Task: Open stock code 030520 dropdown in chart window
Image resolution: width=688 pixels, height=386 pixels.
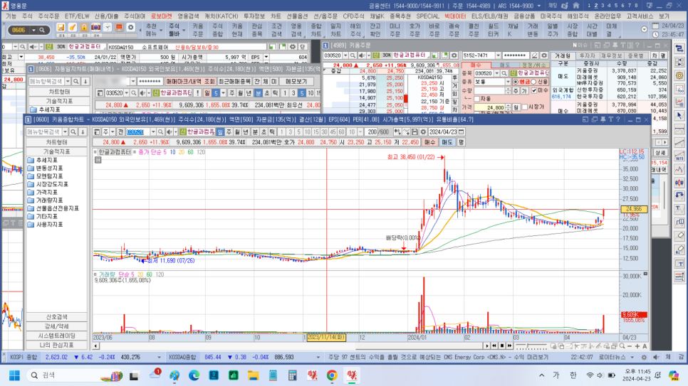Action: click(153, 132)
